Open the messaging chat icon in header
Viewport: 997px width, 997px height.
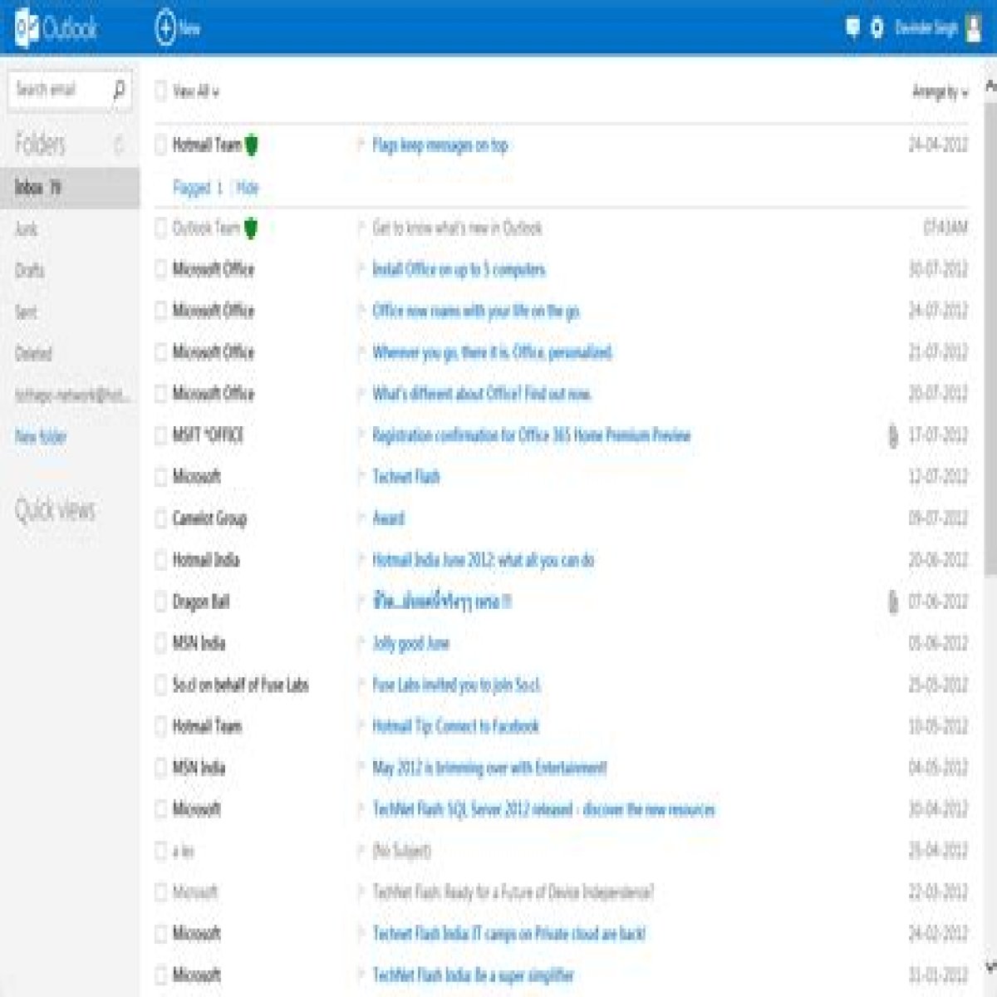pos(852,28)
